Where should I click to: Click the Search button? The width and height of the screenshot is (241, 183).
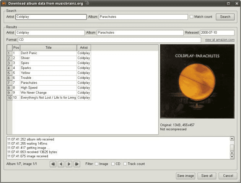225,17
